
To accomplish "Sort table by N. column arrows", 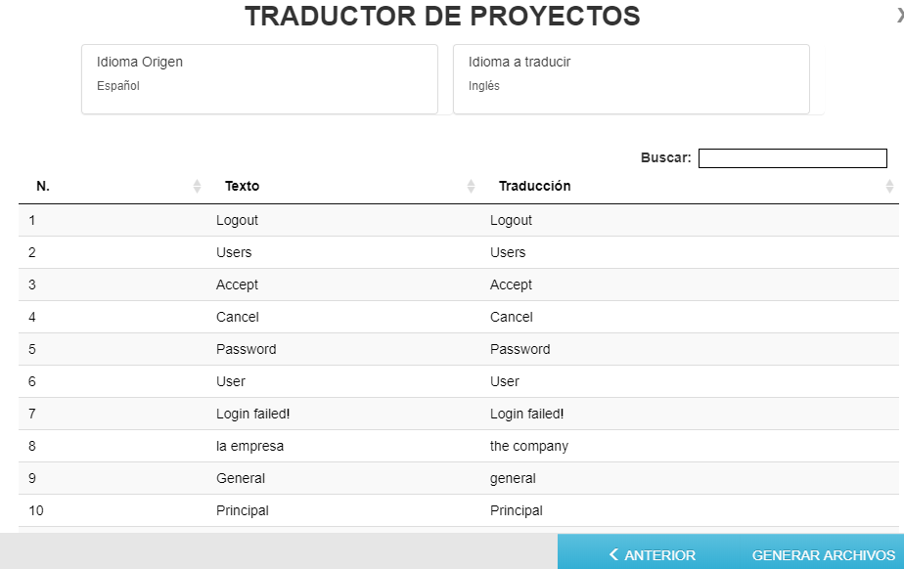I will tap(197, 186).
